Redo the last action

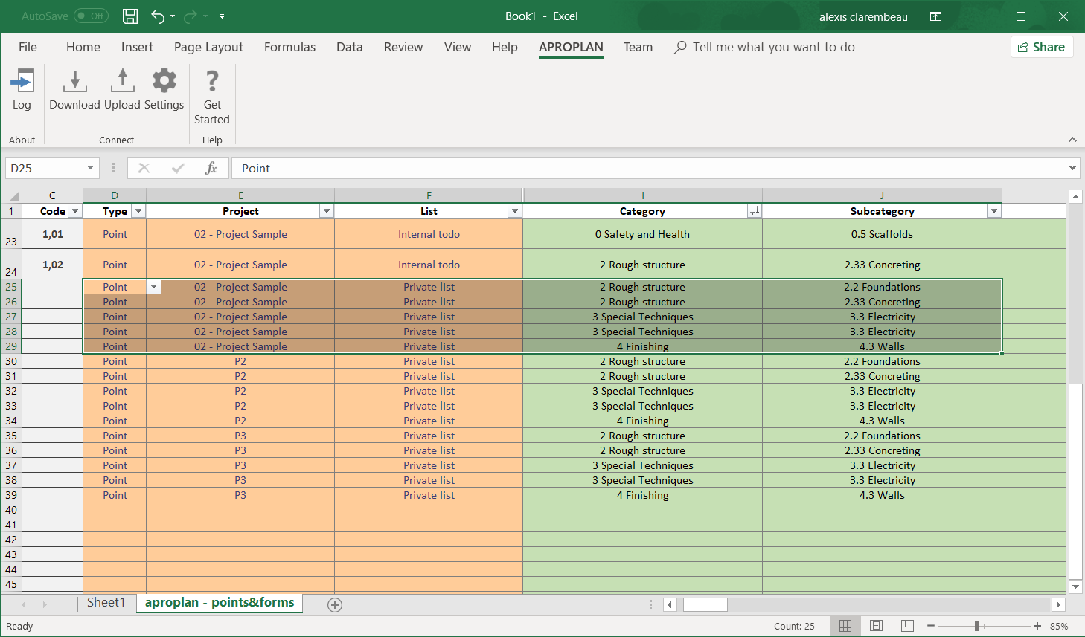[191, 16]
